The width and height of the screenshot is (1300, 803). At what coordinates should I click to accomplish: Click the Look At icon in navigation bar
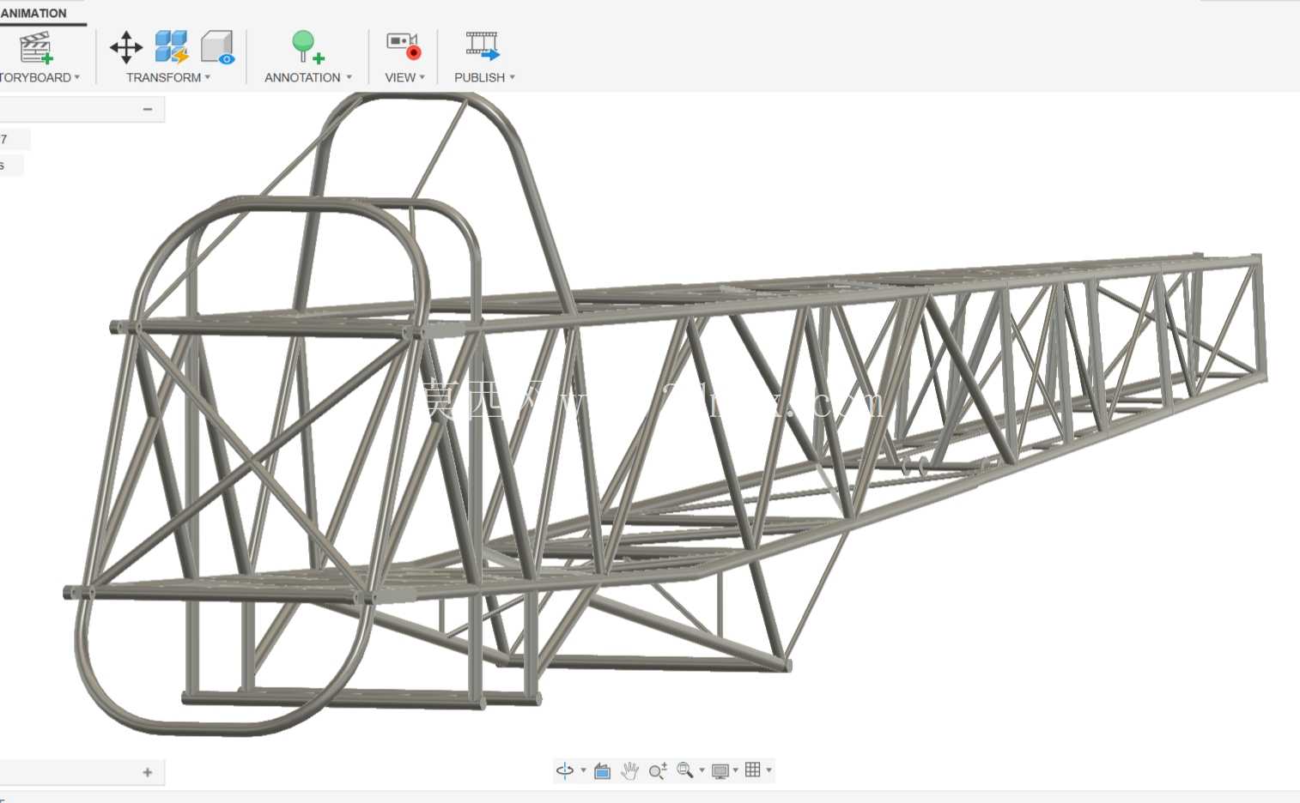click(x=603, y=770)
